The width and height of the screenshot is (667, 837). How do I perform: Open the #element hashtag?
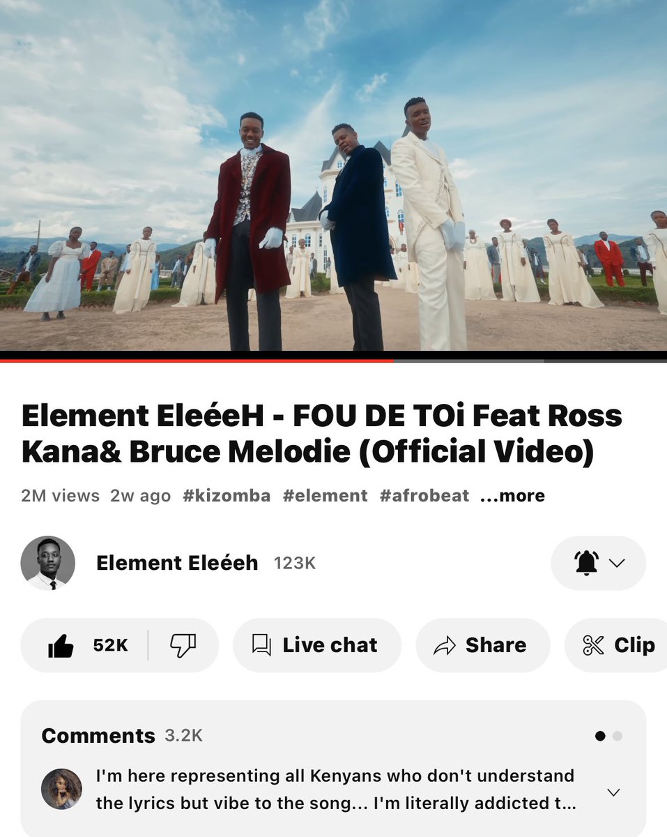325,496
